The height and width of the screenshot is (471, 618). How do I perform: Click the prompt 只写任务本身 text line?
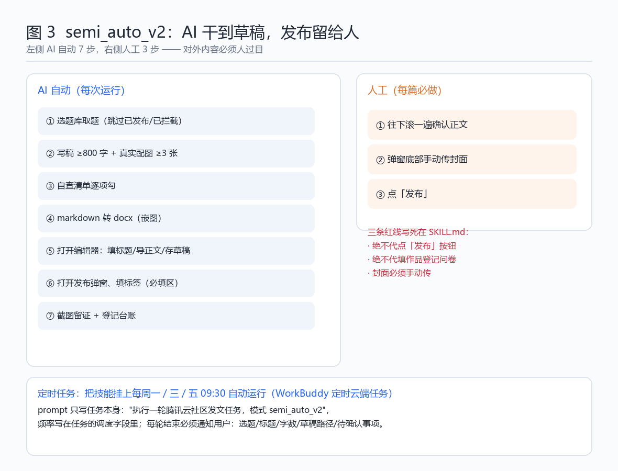(184, 410)
